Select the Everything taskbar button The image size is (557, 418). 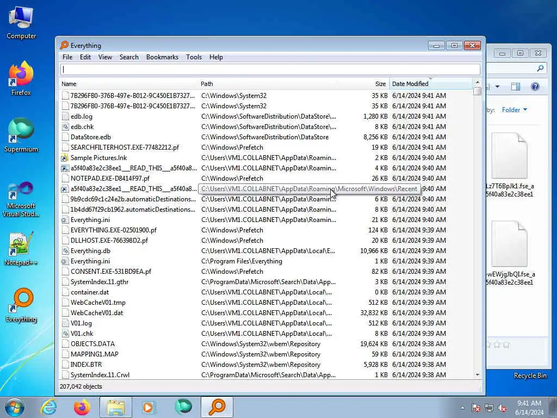(x=217, y=407)
